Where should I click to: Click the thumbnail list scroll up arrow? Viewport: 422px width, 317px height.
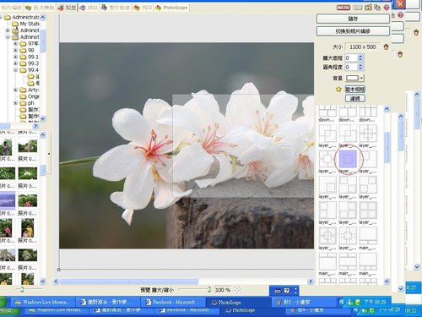(43, 134)
